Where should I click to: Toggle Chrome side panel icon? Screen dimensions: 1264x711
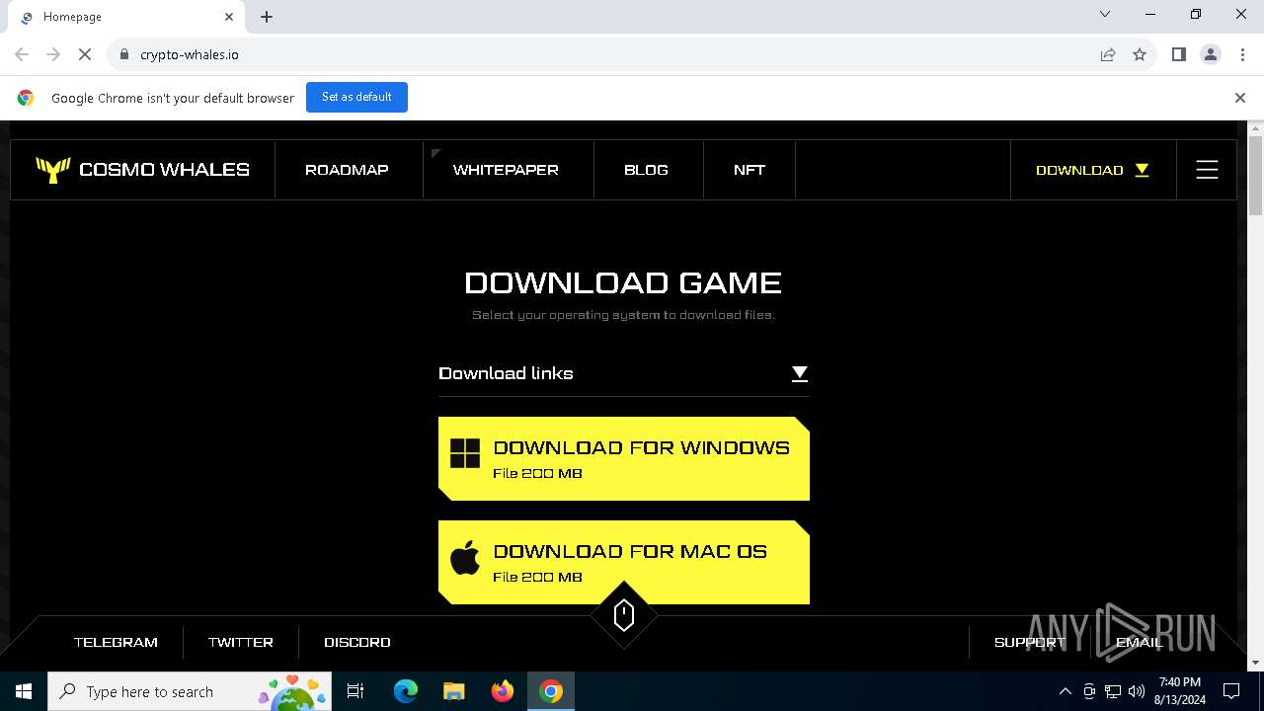(x=1178, y=54)
